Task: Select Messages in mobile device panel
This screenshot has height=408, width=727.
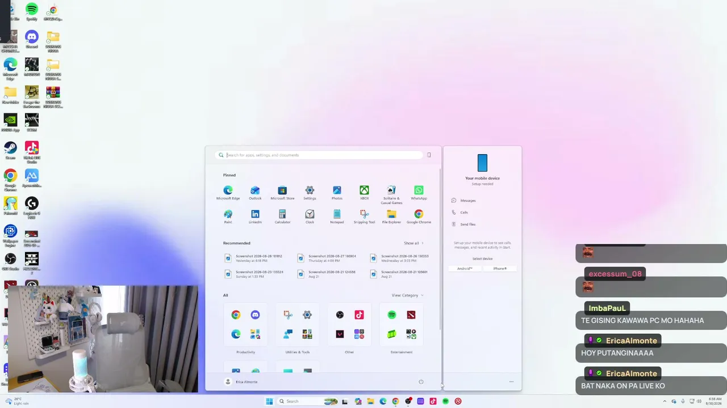Action: 463,201
